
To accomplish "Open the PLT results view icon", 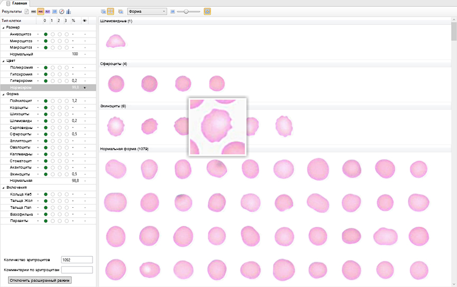I will click(48, 11).
